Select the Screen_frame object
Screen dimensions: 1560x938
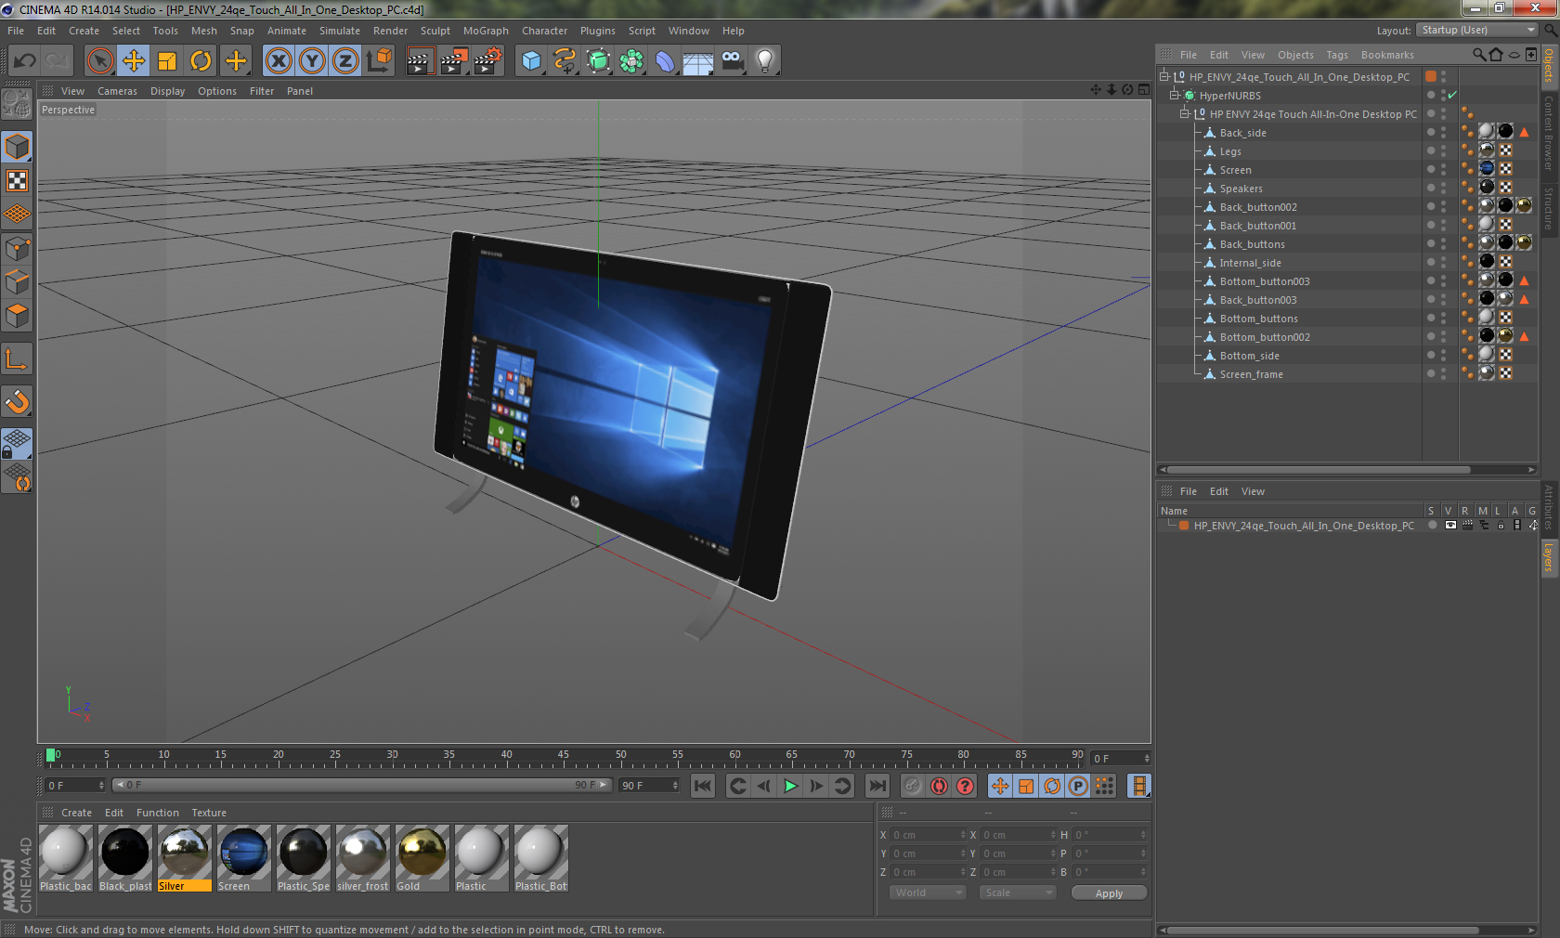tap(1251, 374)
